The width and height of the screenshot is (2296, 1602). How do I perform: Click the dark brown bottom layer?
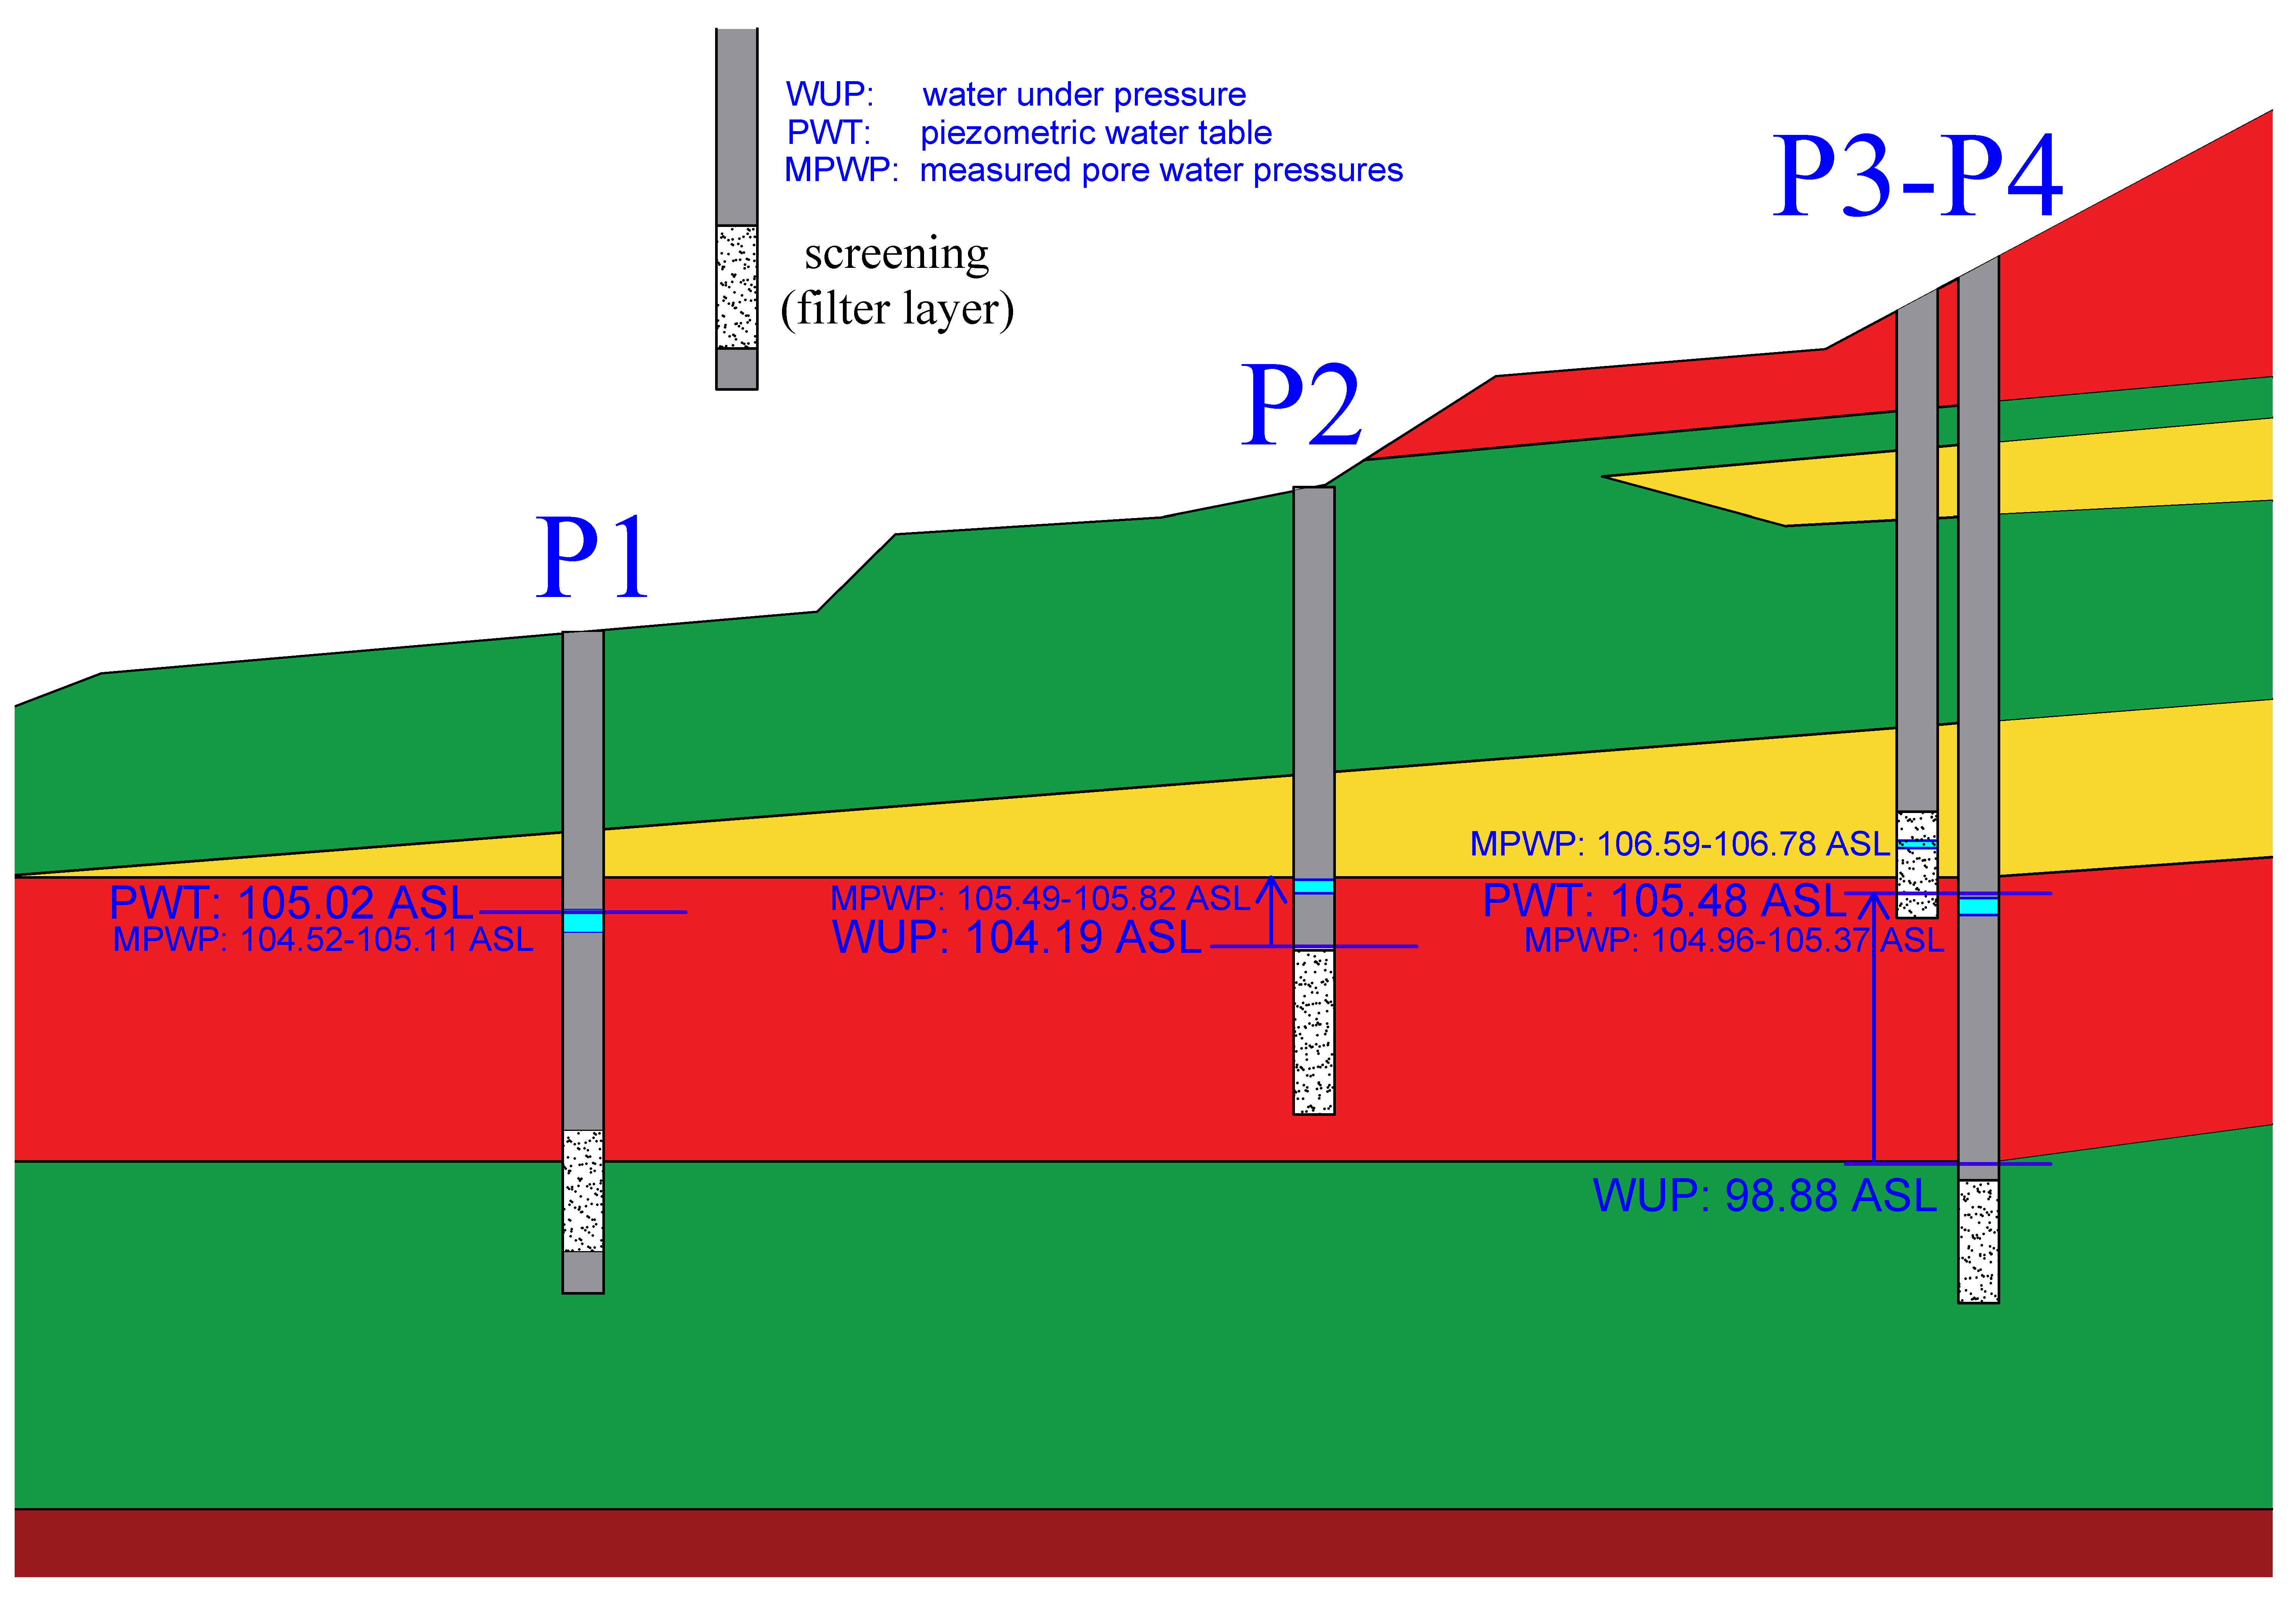pos(1143,1543)
